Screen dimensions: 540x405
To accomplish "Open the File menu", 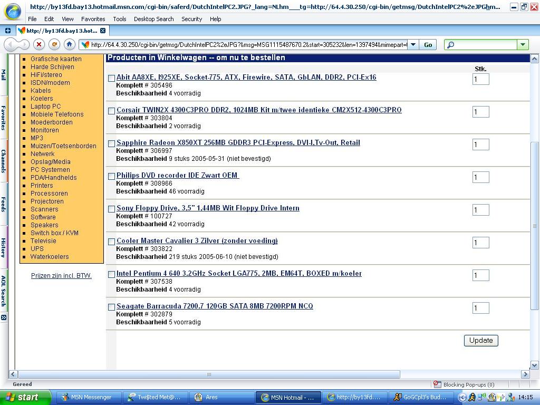I will (32, 19).
